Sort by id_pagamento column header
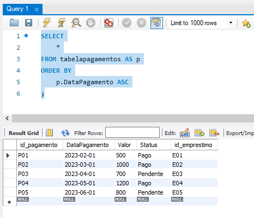The image size is (254, 217). click(x=40, y=145)
